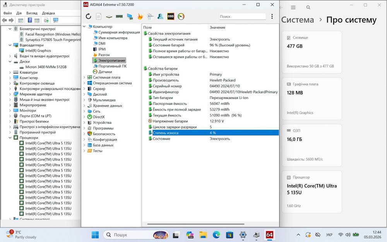
Task: Open the weather widget showing 3°C
Action: 21,235
